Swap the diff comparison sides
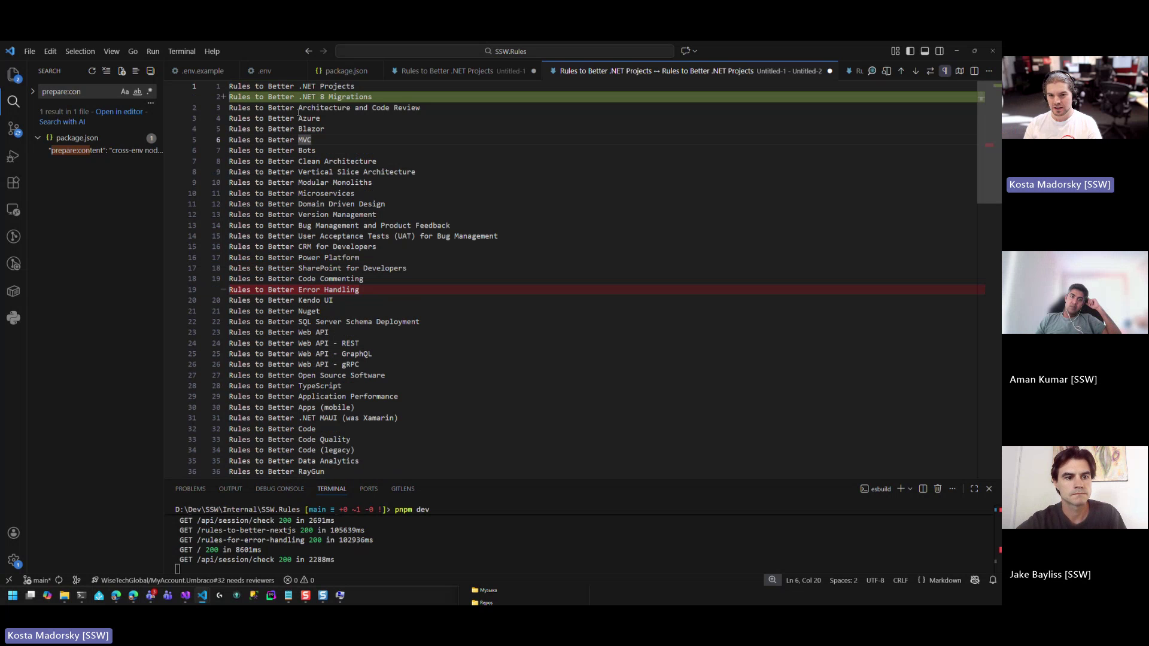 tap(929, 71)
